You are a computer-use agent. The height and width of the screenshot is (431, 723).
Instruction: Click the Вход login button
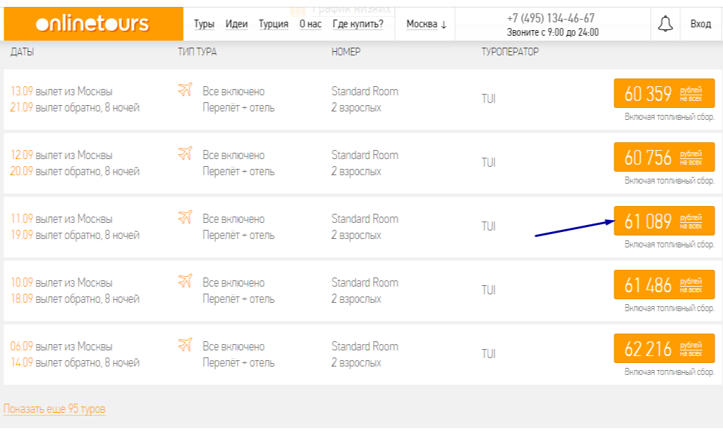point(700,24)
